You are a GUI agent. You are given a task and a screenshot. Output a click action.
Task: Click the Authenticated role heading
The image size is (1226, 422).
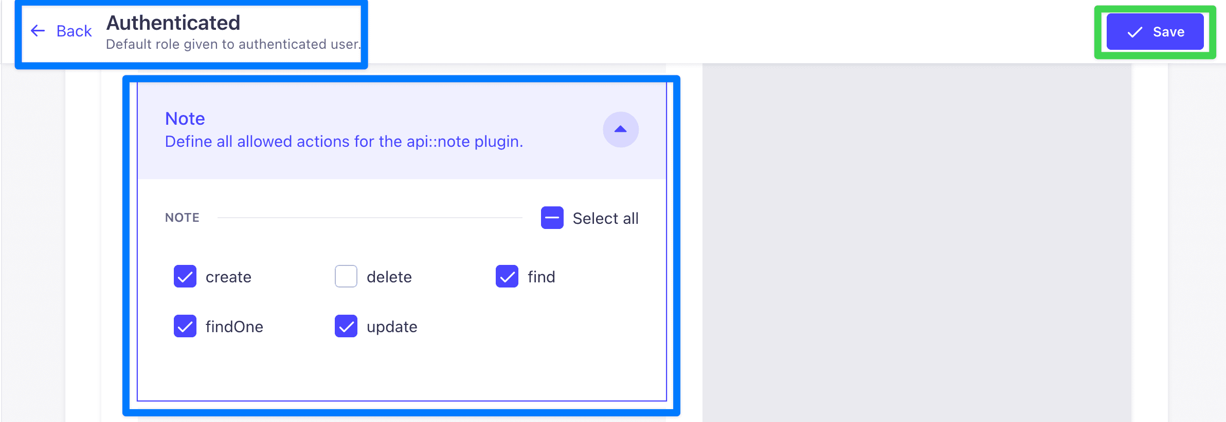[173, 23]
